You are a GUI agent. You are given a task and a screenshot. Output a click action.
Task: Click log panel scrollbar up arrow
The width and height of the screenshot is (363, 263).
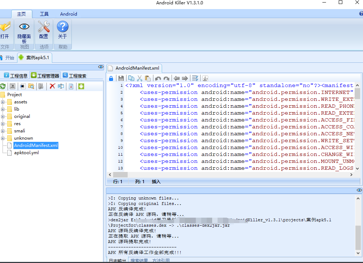coord(358,198)
